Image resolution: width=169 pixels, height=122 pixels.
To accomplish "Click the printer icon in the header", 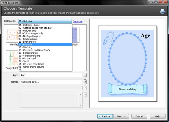I will coord(163,11).
